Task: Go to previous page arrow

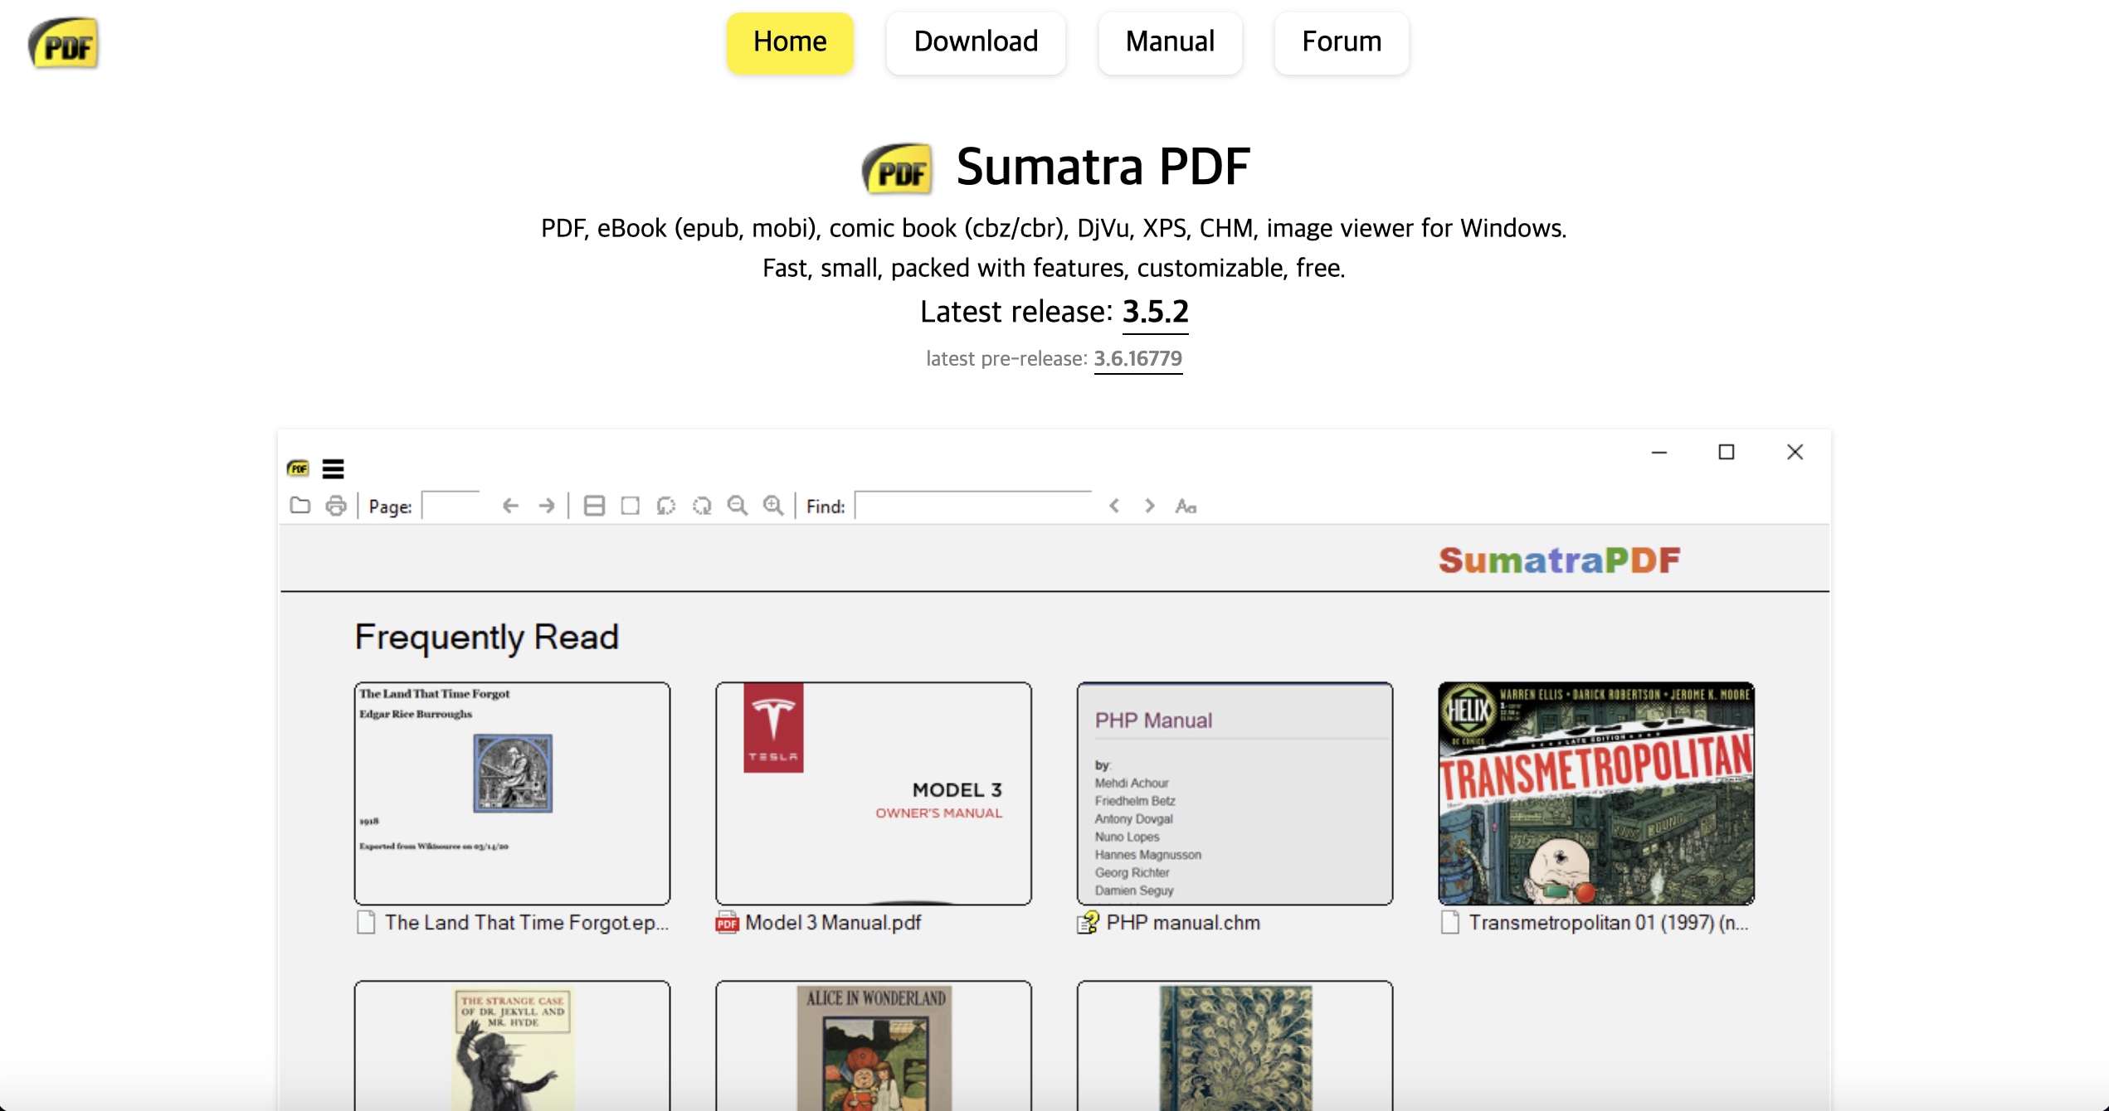Action: point(510,506)
